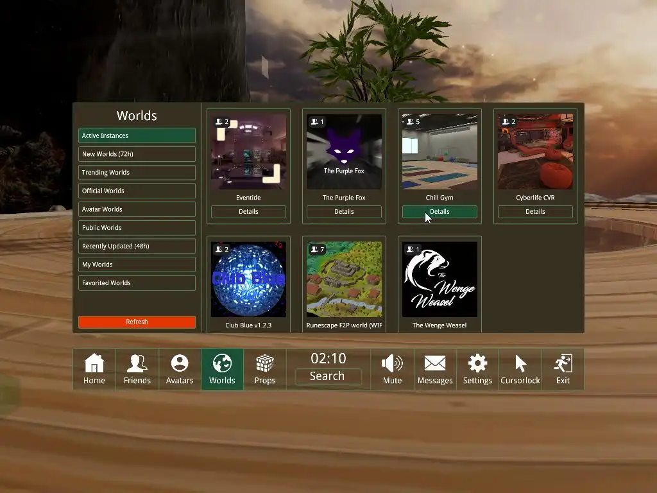Click the player count icon on Wenge Weasel
657x493 pixels.
[410, 249]
